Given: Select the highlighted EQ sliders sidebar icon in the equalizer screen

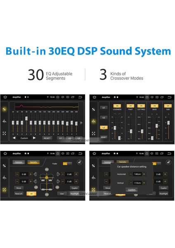Looking at the screenshot, I should pos(5,109).
